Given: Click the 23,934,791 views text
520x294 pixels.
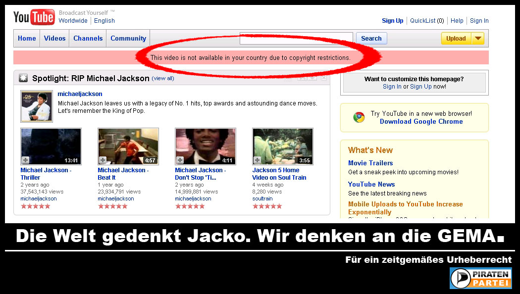Looking at the screenshot, I should [x=119, y=192].
